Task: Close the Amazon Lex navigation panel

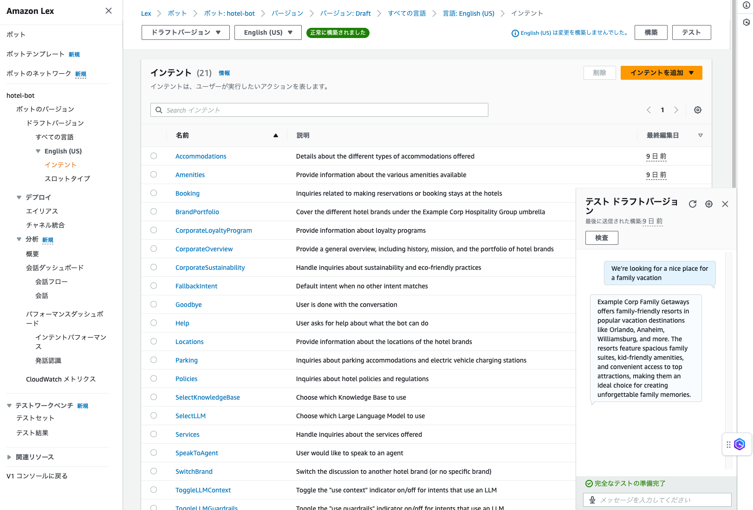Action: 109,11
